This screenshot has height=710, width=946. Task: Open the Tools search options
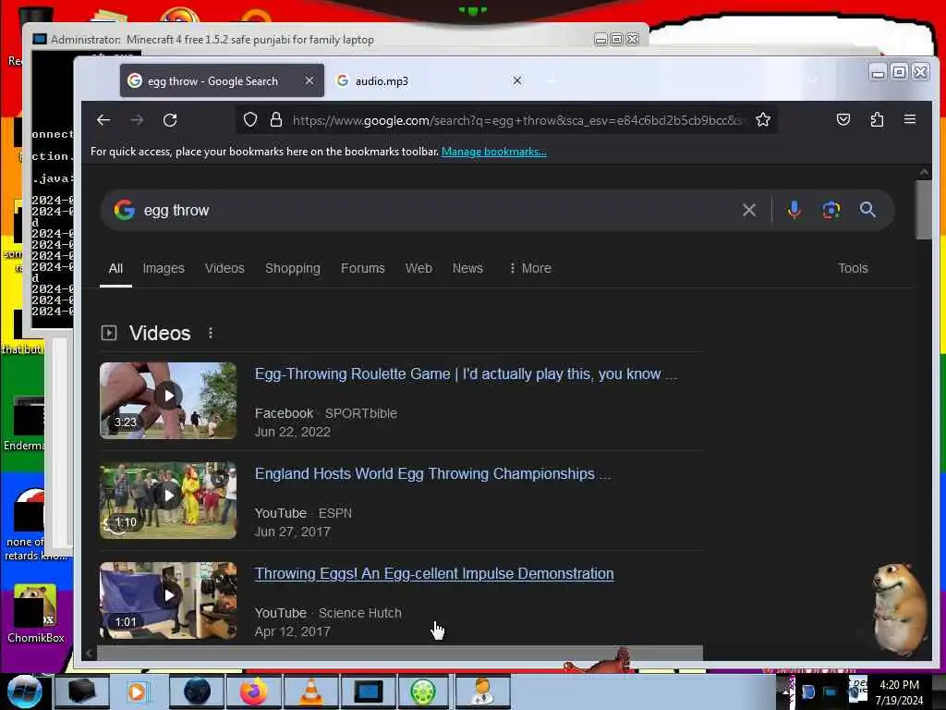click(x=853, y=268)
